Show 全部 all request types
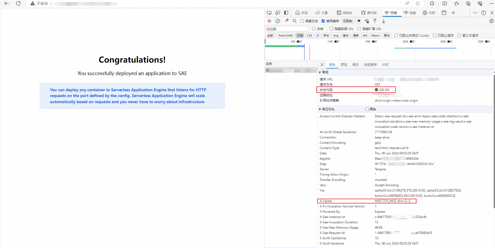 tap(270, 36)
